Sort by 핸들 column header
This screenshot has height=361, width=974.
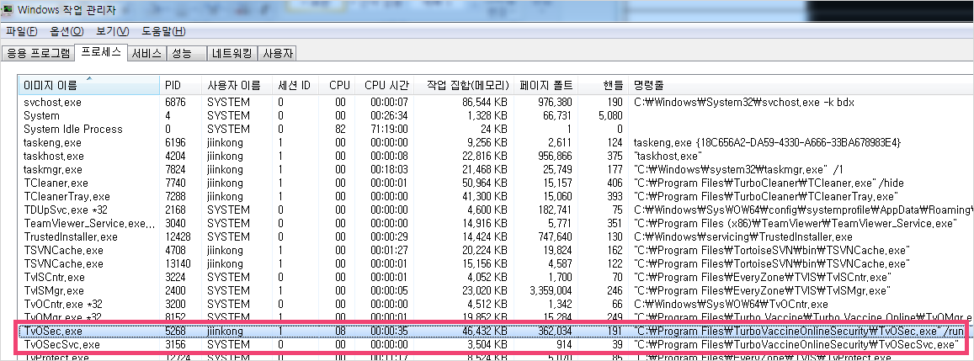click(603, 85)
